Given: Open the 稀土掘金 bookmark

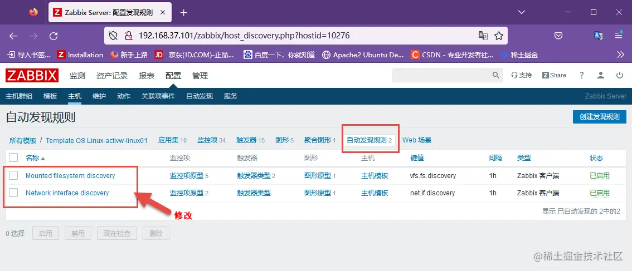Looking at the screenshot, I should pyautogui.click(x=519, y=55).
